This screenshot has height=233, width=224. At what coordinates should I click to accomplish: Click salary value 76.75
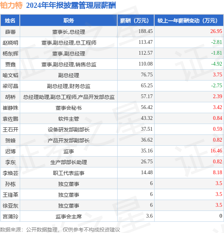[147, 75]
